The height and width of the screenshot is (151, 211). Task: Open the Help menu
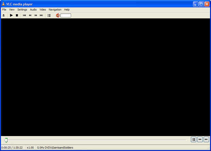pyautogui.click(x=67, y=10)
